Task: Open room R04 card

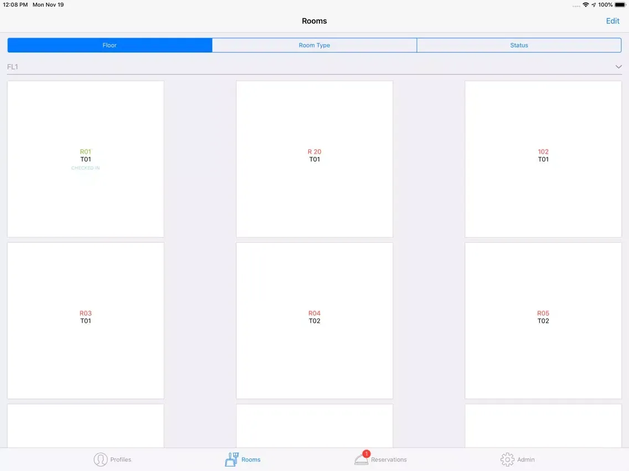Action: click(x=314, y=321)
